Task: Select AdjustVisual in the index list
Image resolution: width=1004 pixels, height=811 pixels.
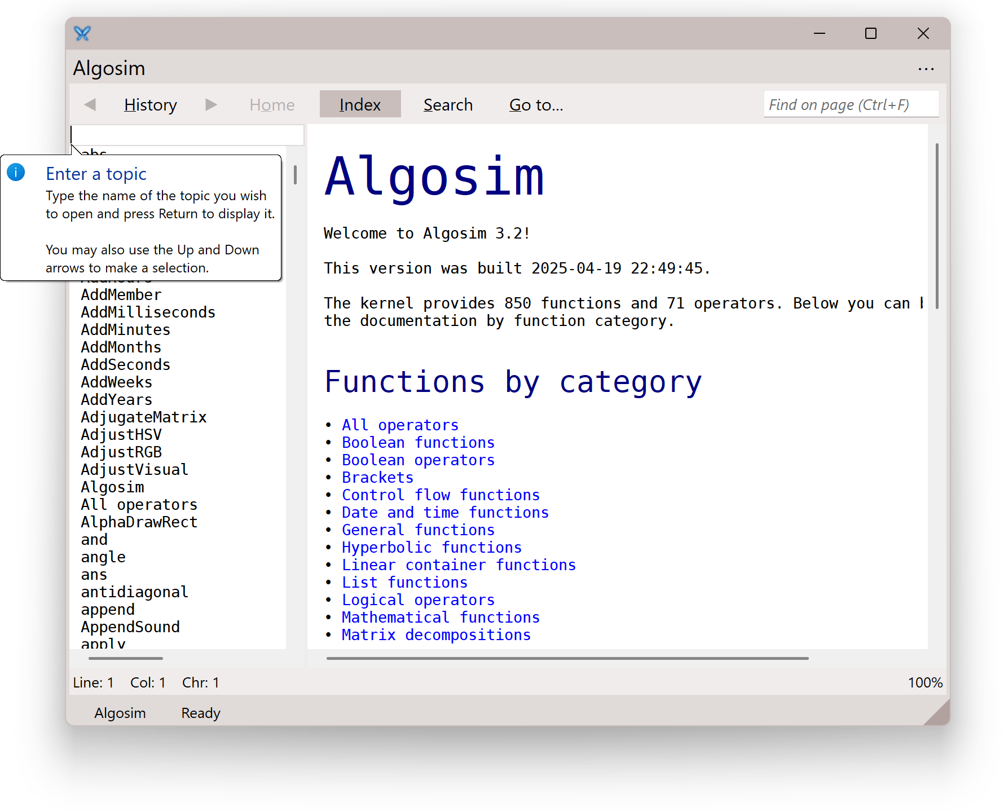Action: 134,469
